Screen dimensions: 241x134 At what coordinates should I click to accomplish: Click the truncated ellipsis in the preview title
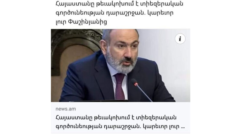pyautogui.click(x=183, y=127)
